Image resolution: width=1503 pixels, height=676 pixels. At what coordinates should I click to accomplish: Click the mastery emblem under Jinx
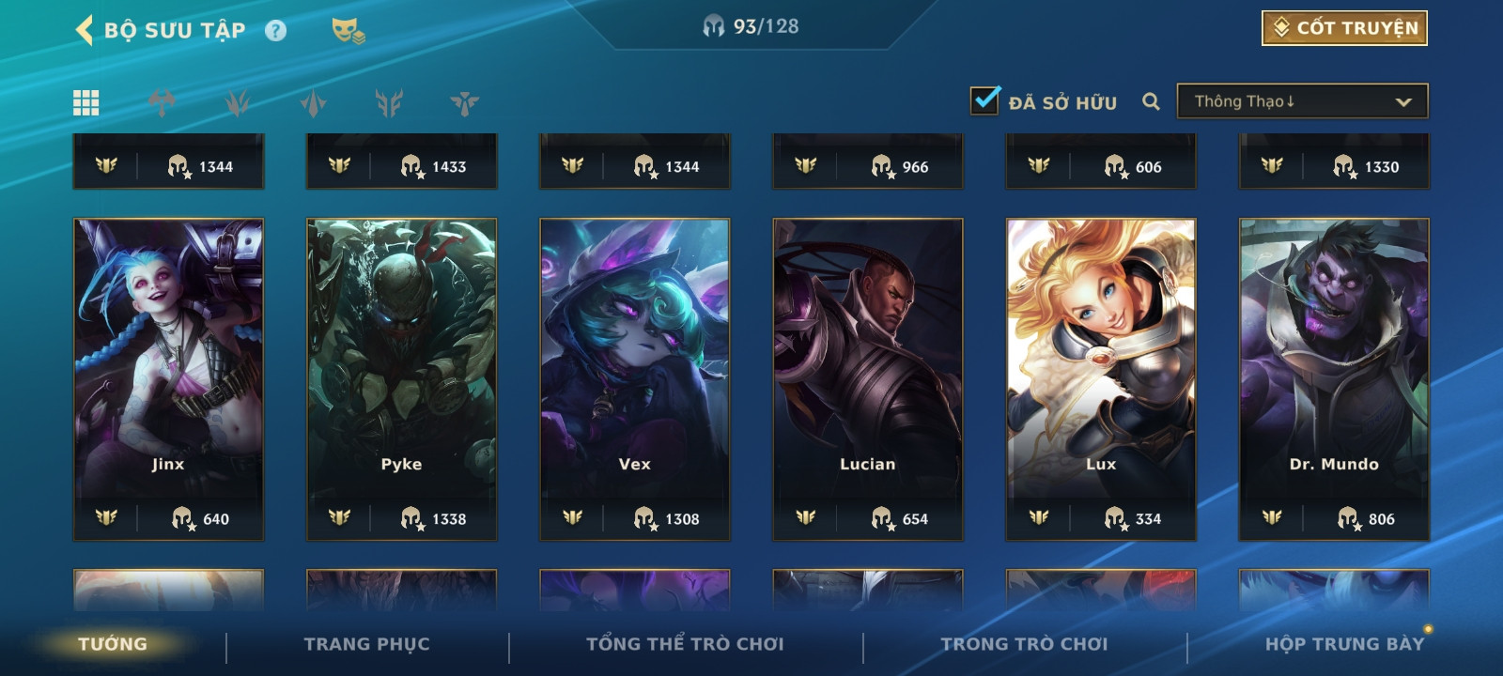coord(106,518)
